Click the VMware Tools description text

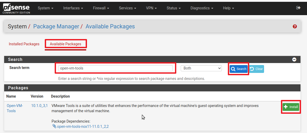coord(155,108)
